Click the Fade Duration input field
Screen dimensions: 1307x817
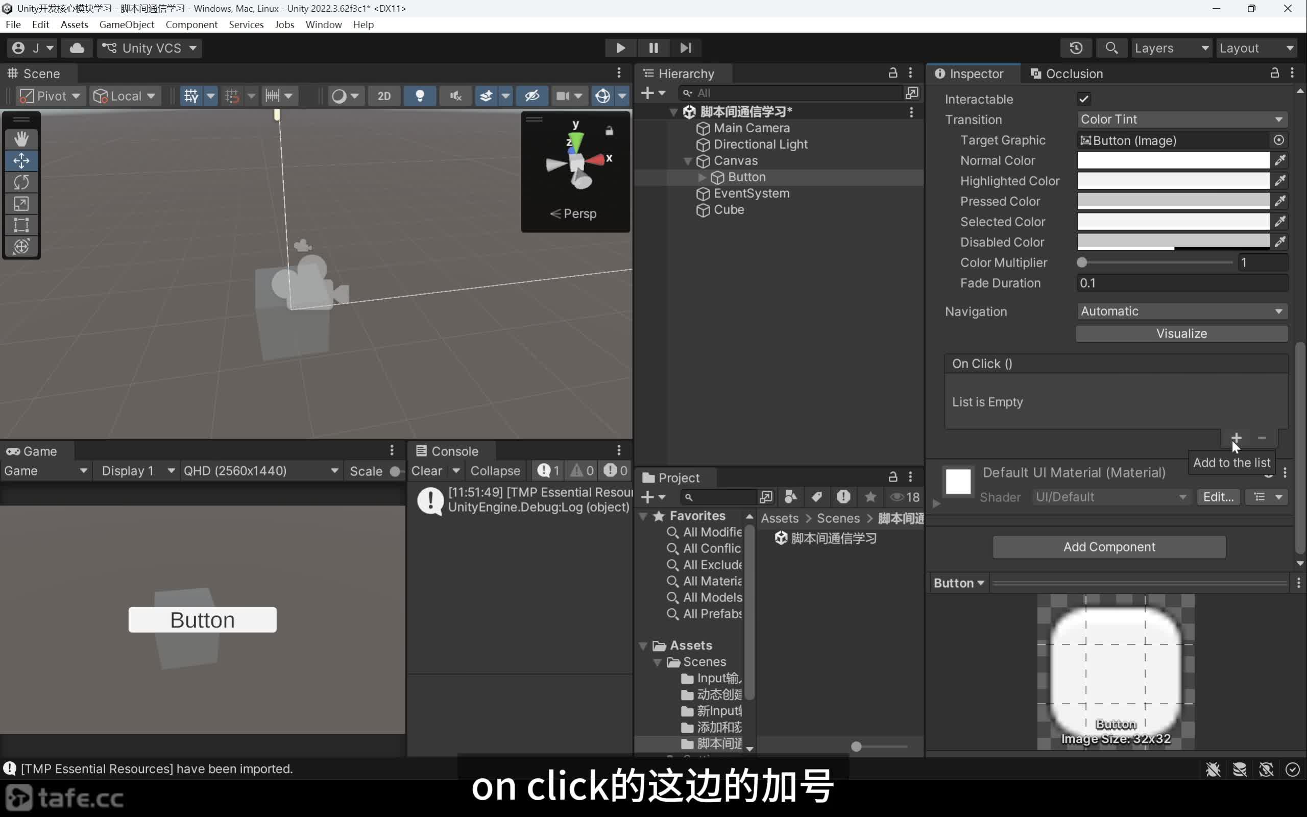pyautogui.click(x=1182, y=283)
